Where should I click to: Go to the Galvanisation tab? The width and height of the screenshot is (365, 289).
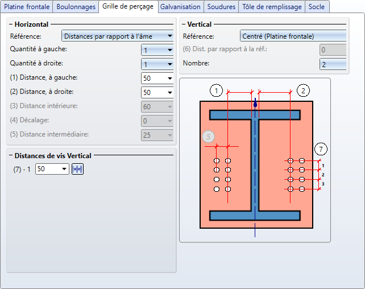click(x=180, y=7)
